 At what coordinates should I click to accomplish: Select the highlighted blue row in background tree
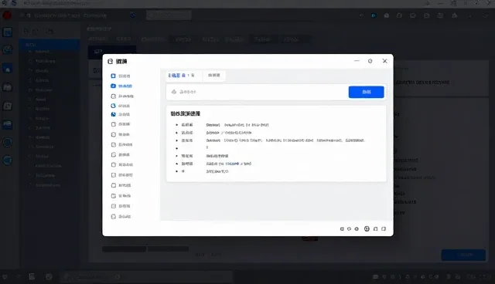point(49,45)
